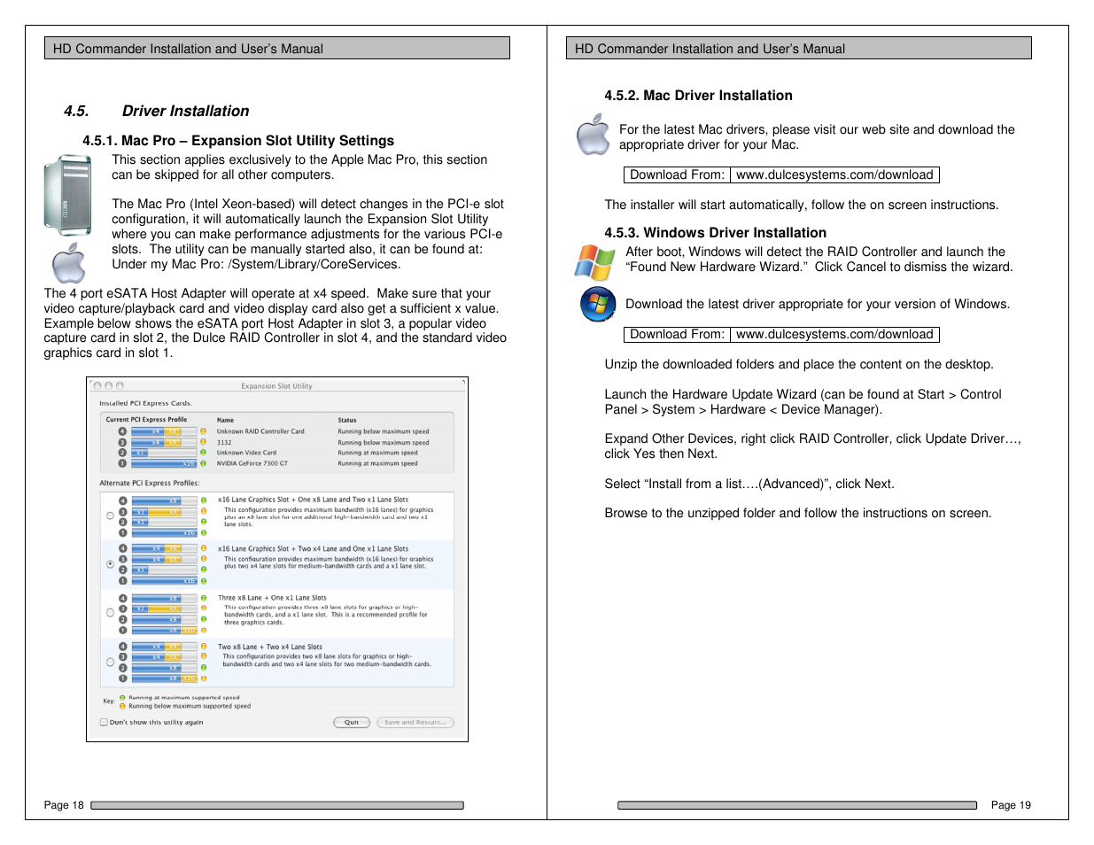Click the Mac Pro tower image
1094x845 pixels.
point(68,195)
